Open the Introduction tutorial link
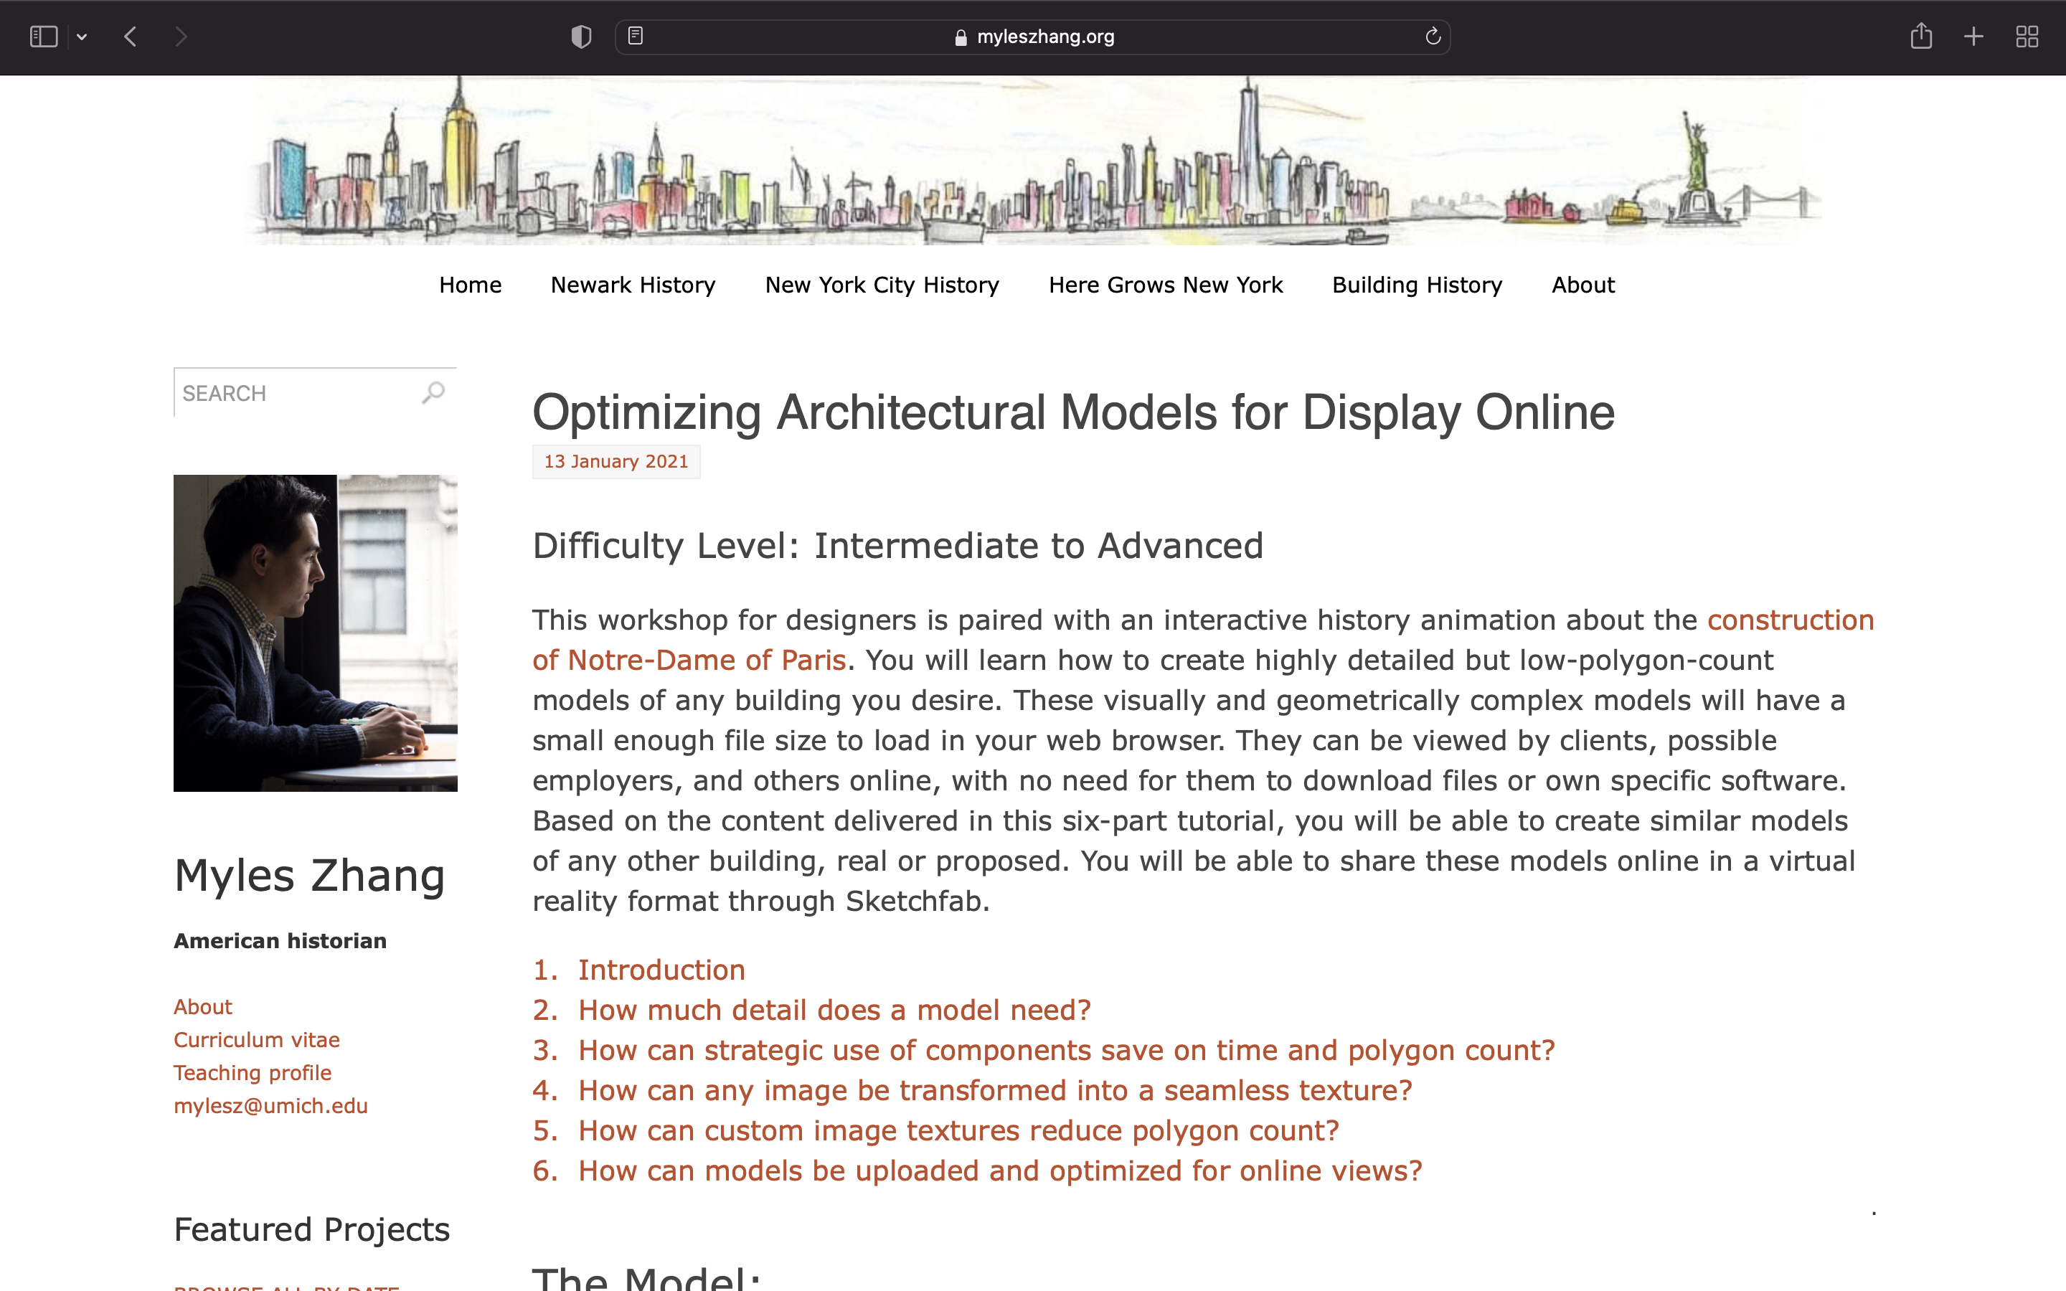 click(661, 970)
